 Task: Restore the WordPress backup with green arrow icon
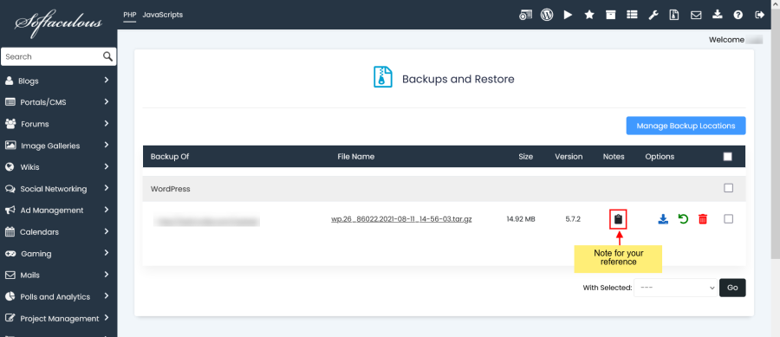point(683,218)
